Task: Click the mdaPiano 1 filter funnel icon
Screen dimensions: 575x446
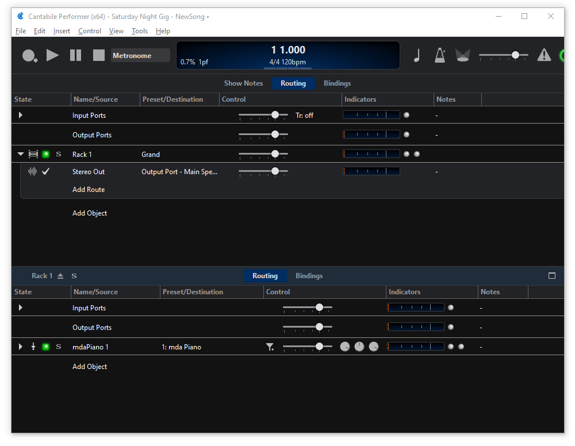Action: point(270,347)
